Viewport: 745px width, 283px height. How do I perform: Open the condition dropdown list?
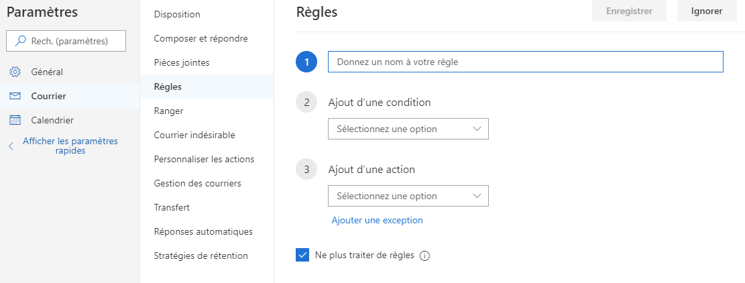point(408,129)
